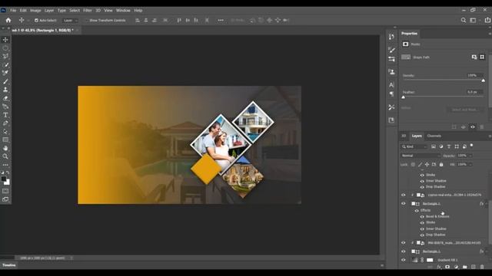Hide the cosmo-real-esta image layer
The width and height of the screenshot is (492, 276).
[403, 195]
